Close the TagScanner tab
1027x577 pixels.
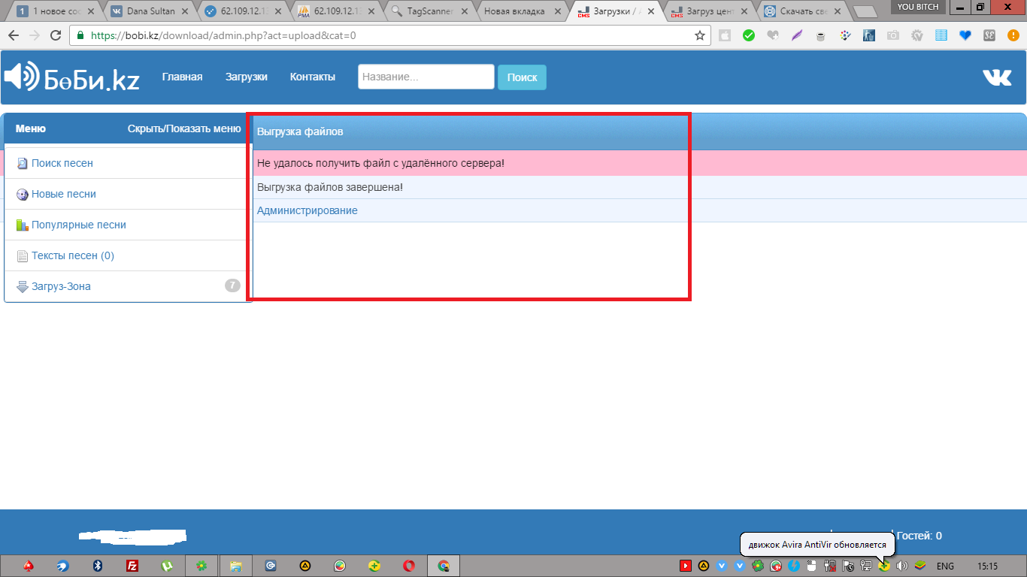pos(465,11)
